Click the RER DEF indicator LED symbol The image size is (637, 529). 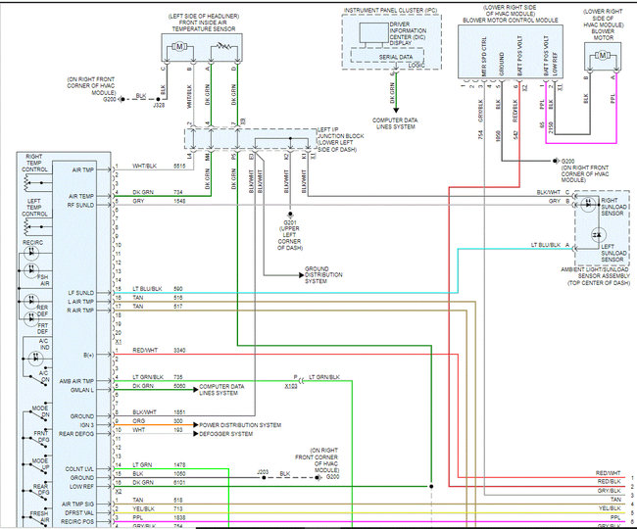(x=31, y=302)
